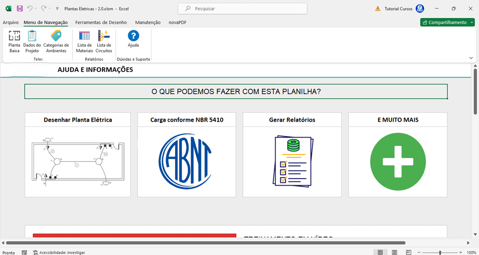Click scroll down arrow on vertical scrollbar

point(475,234)
